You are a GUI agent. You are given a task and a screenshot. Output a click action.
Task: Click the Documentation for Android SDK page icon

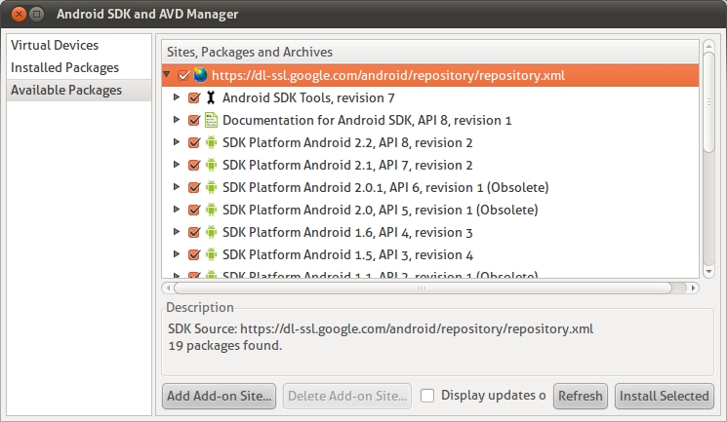[x=211, y=120]
